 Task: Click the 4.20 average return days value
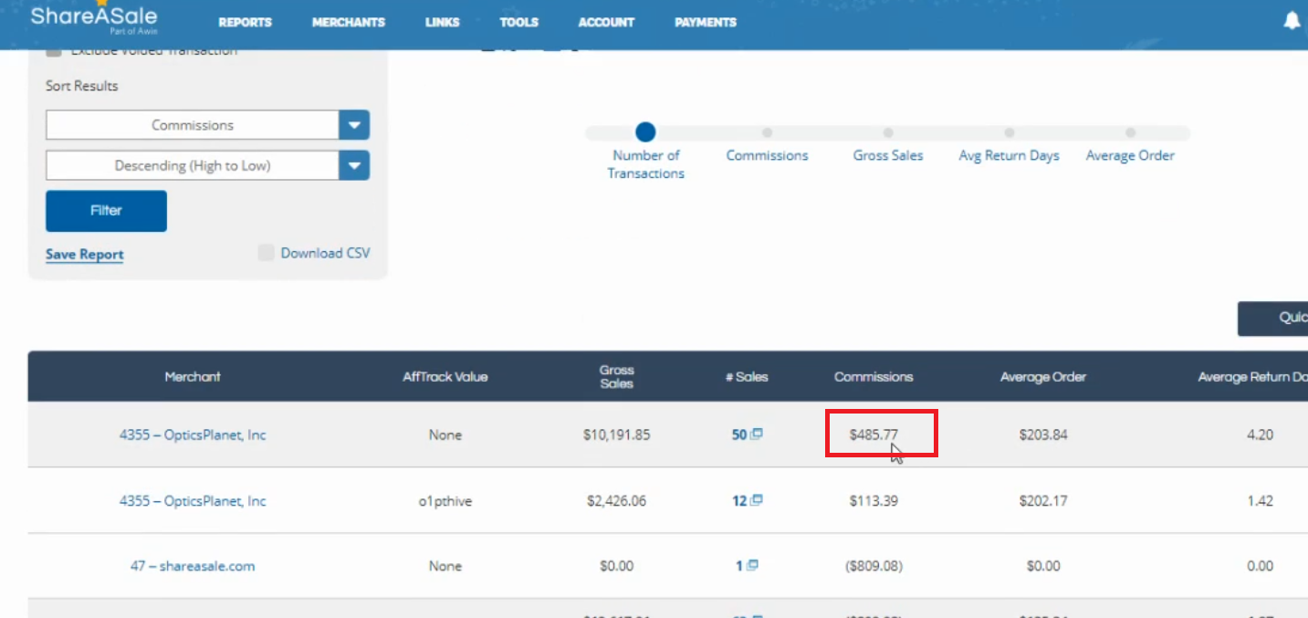[x=1260, y=435]
